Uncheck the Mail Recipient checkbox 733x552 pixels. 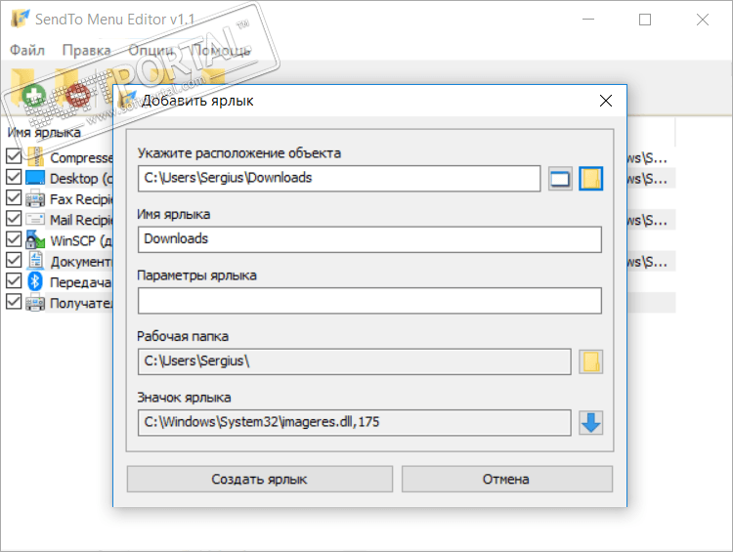point(14,218)
